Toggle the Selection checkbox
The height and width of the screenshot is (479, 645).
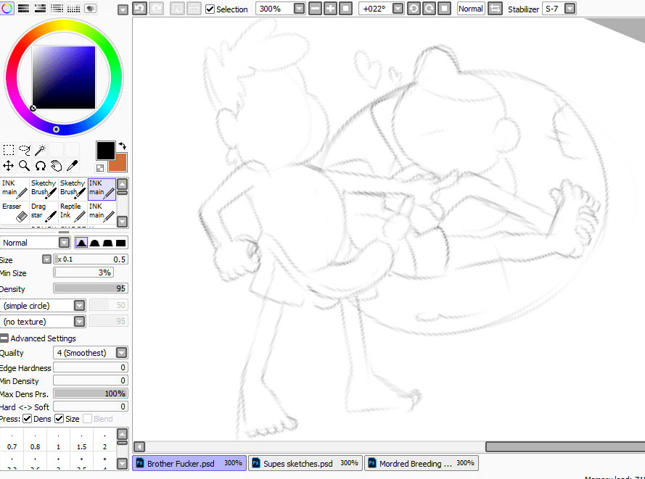210,9
